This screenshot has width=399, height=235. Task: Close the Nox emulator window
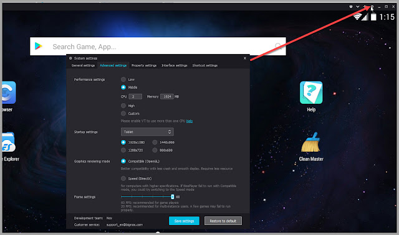(393, 7)
